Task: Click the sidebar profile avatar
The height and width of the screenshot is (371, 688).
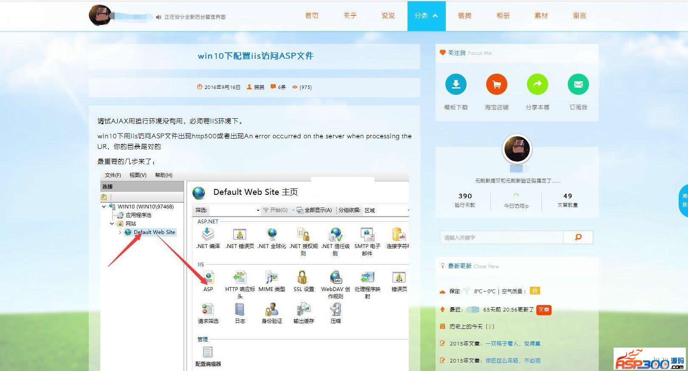Action: click(517, 149)
